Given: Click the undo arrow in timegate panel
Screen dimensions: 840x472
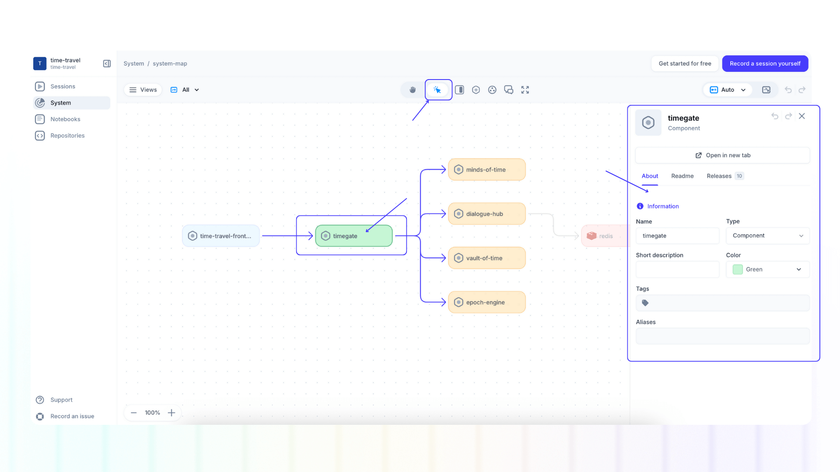Looking at the screenshot, I should tap(775, 116).
